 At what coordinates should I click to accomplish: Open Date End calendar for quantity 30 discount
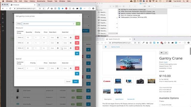pyautogui.click(x=71, y=48)
